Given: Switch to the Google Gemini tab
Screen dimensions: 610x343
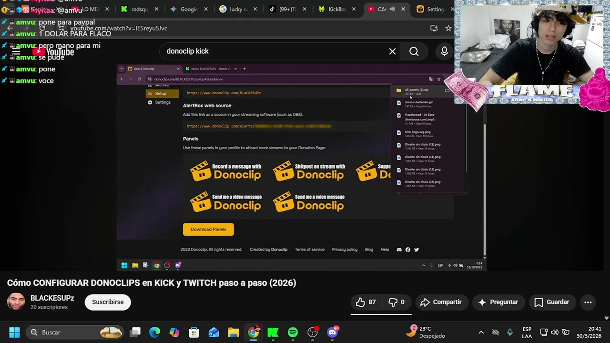Looking at the screenshot, I should (189, 9).
